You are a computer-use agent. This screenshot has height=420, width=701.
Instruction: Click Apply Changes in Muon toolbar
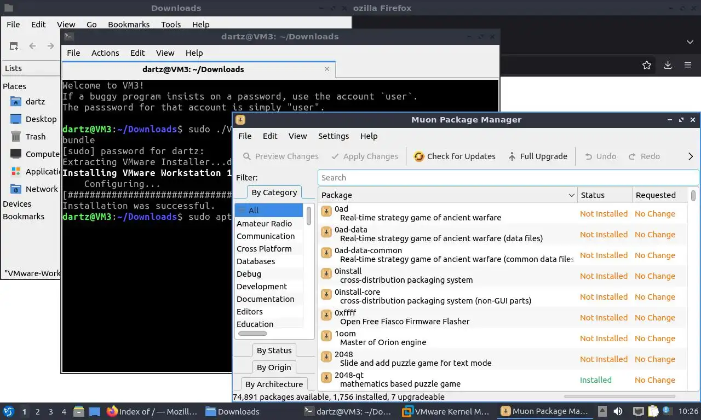tap(365, 156)
